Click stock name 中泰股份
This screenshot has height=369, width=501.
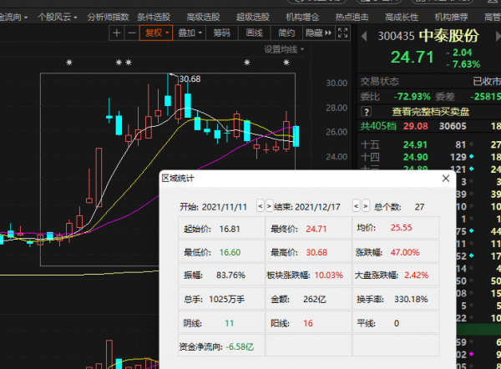point(449,36)
